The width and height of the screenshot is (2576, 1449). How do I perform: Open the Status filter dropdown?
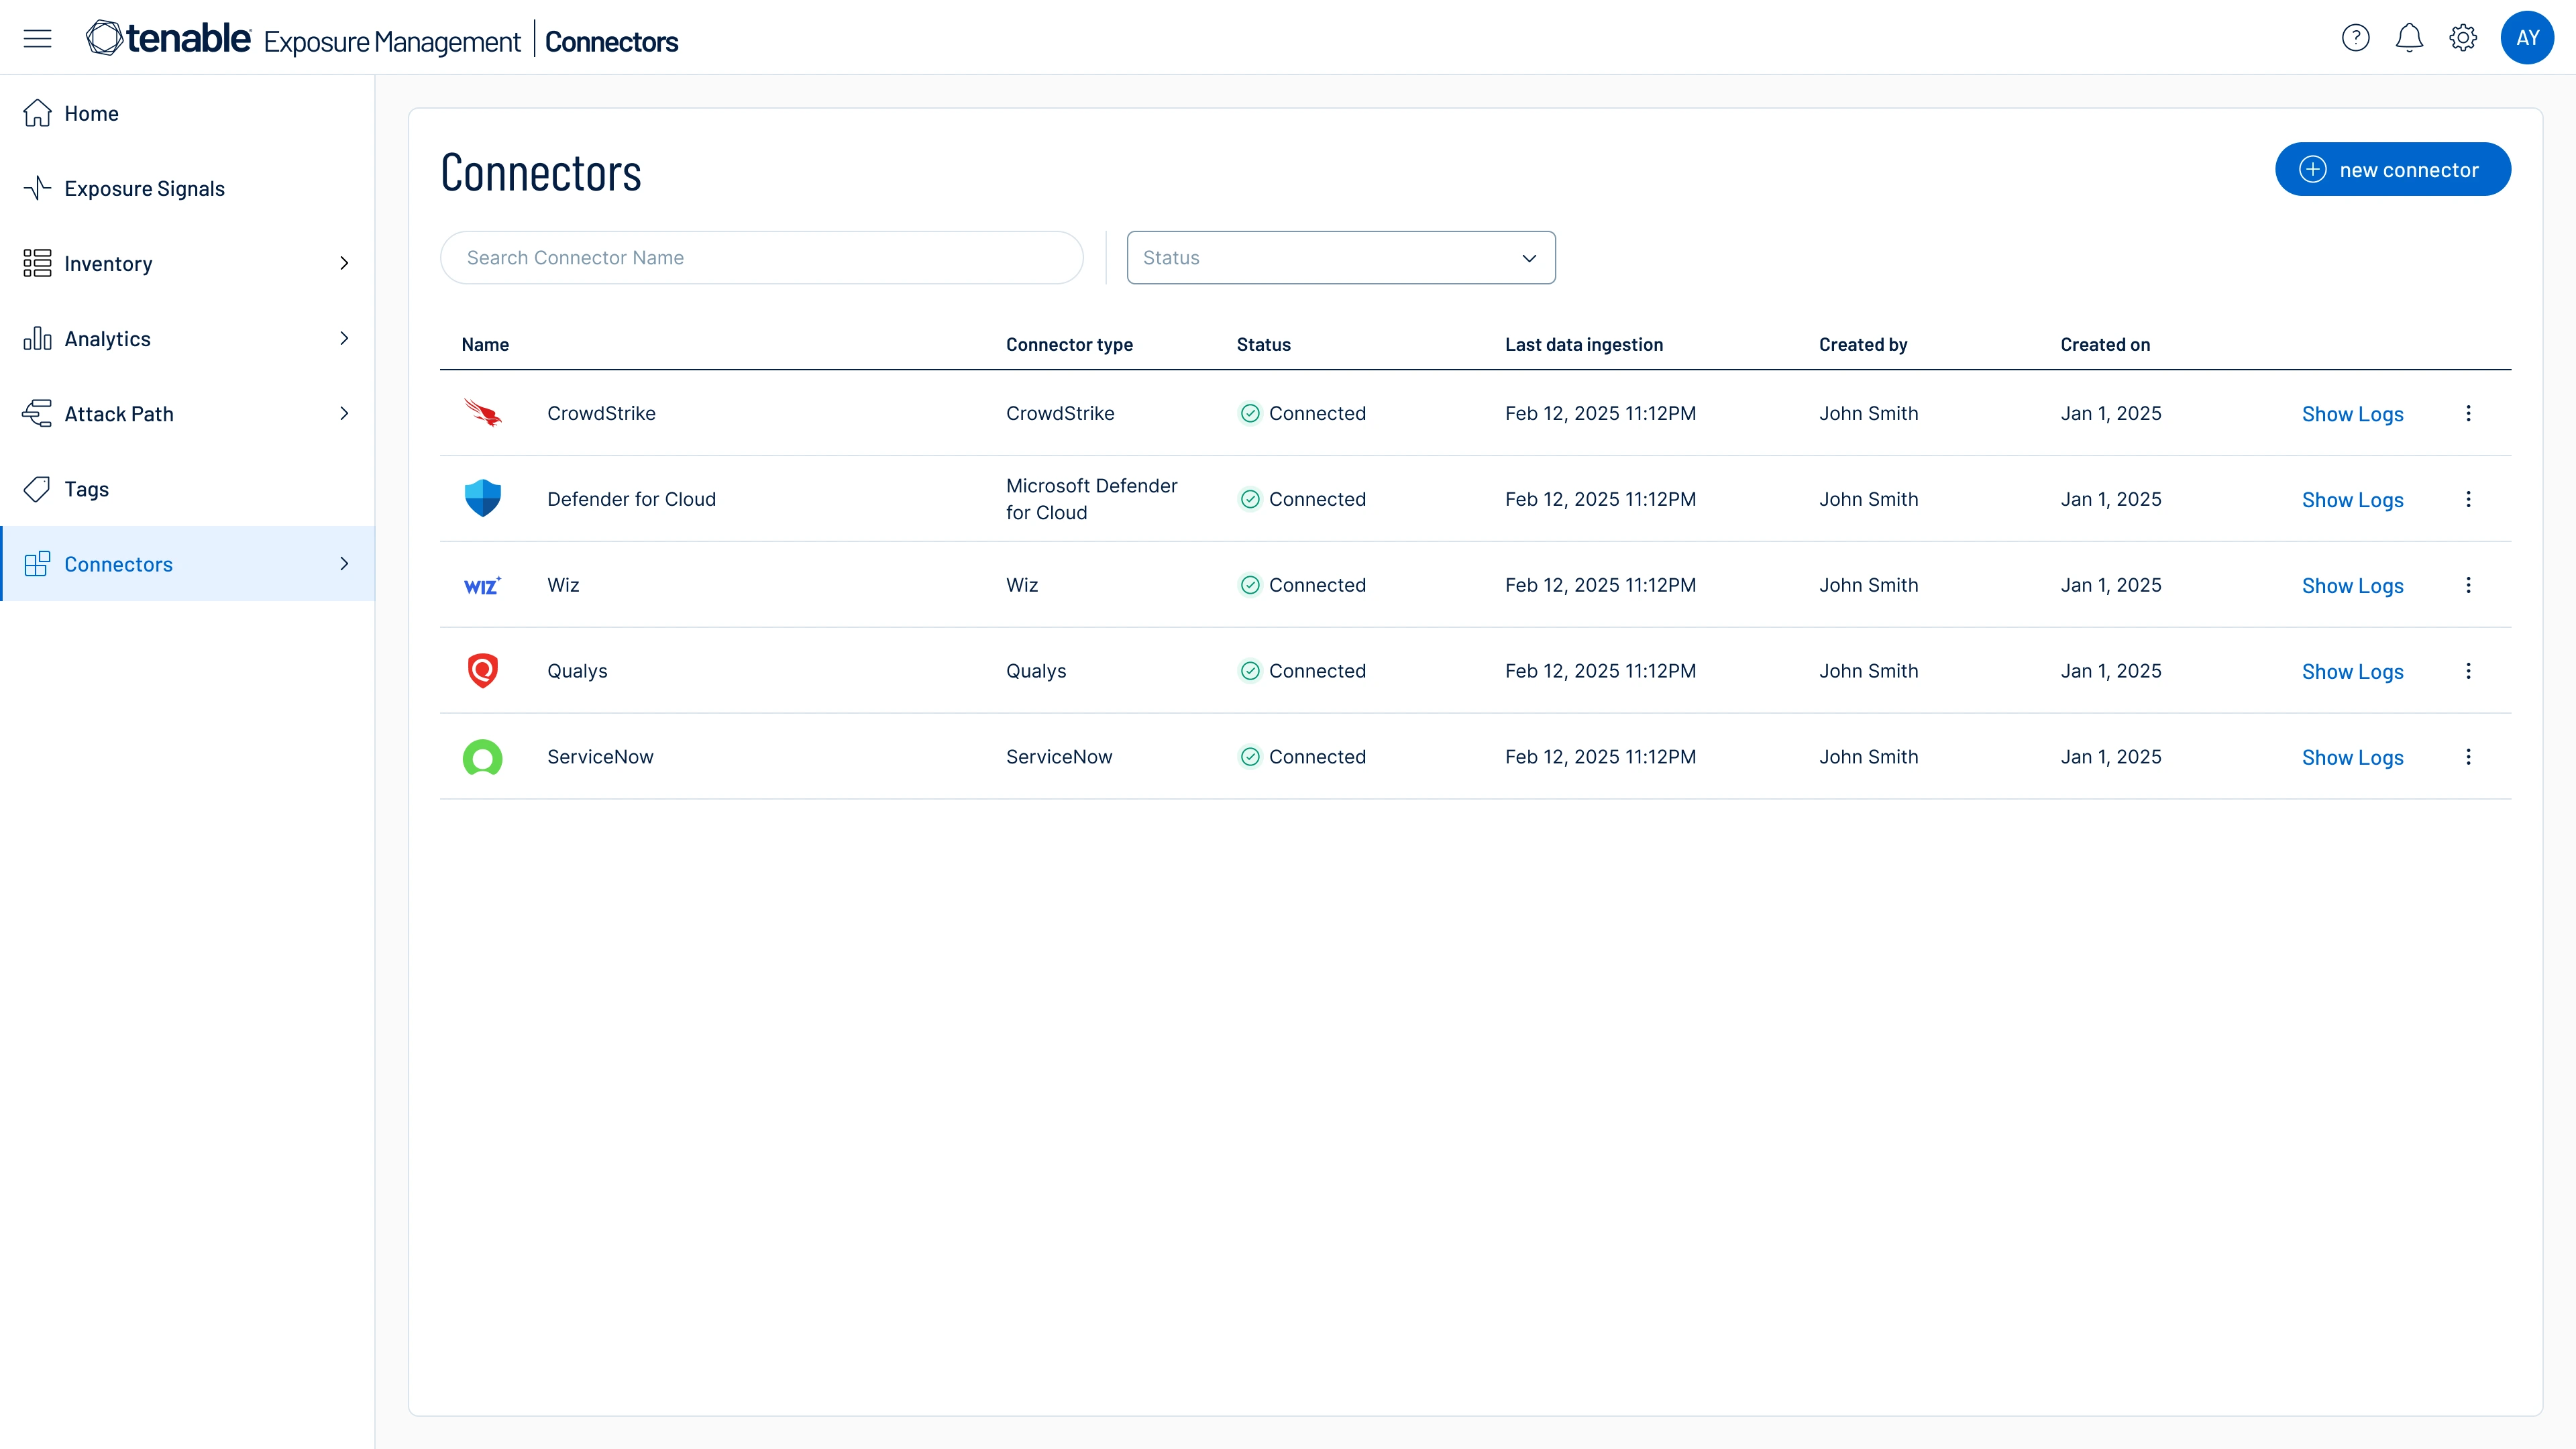(x=1340, y=257)
